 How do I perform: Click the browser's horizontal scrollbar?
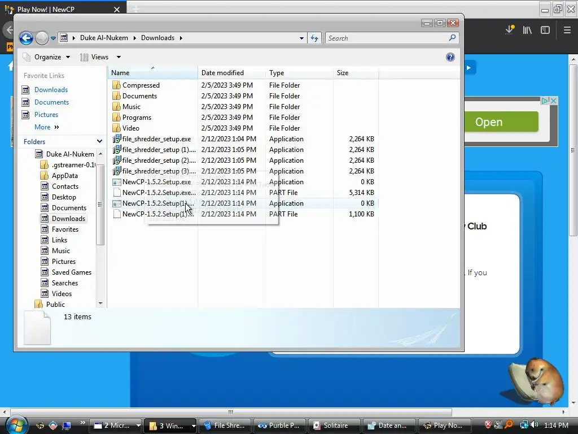[x=231, y=412]
